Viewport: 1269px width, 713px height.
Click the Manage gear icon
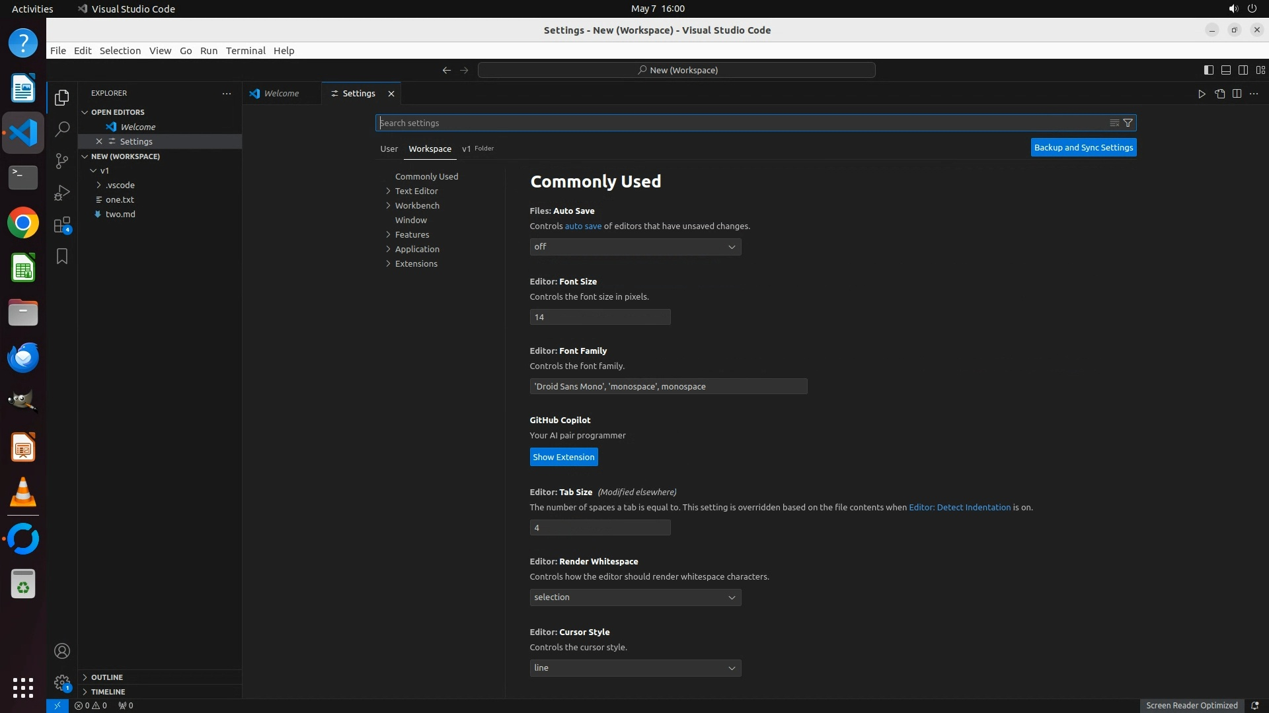click(x=62, y=683)
